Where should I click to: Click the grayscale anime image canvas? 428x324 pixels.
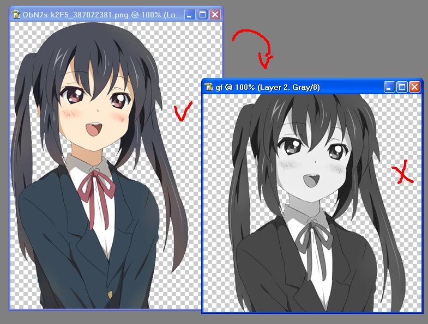pyautogui.click(x=312, y=203)
